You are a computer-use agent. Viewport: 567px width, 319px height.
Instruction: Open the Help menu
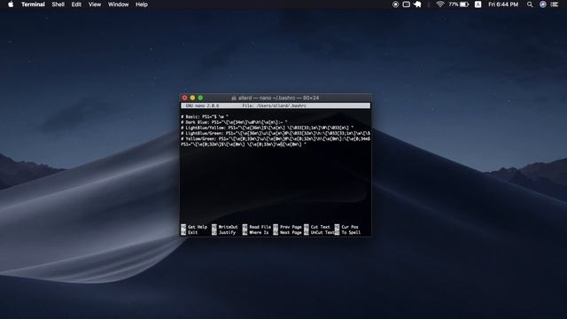(142, 4)
